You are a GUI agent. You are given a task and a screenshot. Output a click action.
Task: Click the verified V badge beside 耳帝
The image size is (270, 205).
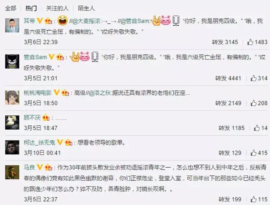pyautogui.click(x=40, y=21)
